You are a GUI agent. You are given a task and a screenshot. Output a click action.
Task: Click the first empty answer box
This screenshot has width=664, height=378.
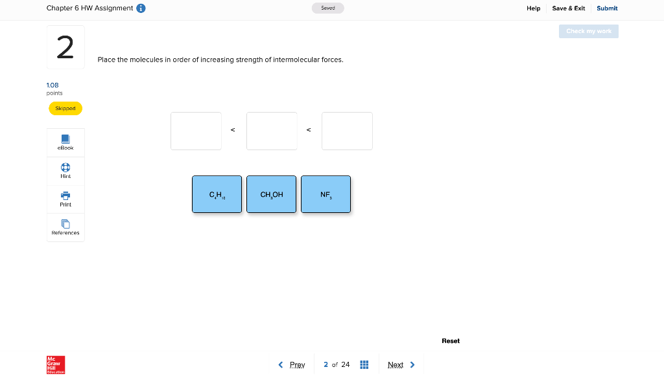point(196,131)
